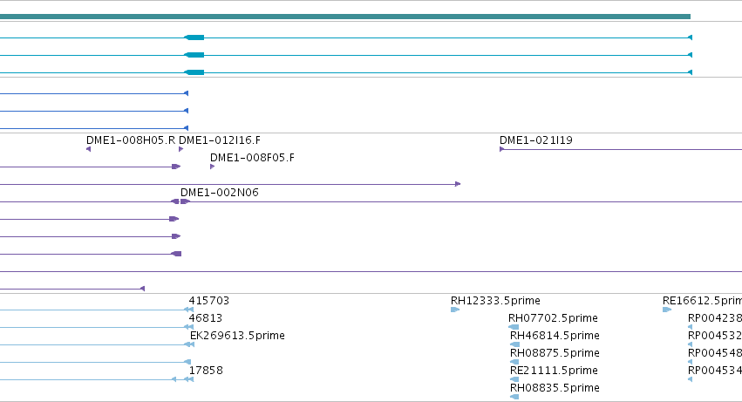Select the RE21111.5prime label
742x402 pixels.
tap(555, 371)
